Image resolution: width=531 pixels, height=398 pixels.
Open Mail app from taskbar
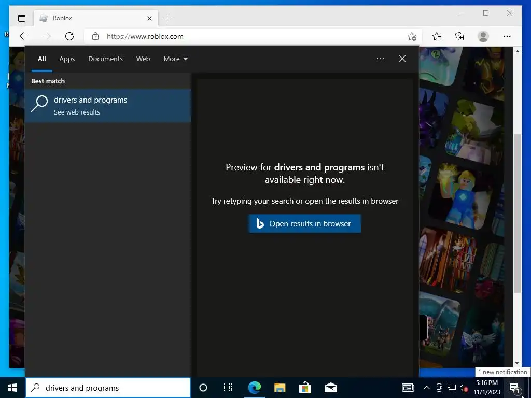pos(331,388)
